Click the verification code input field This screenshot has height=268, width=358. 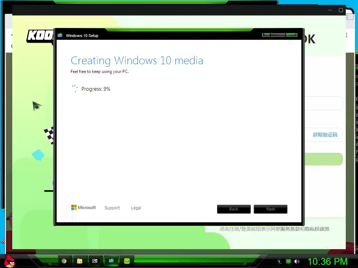(x=324, y=135)
